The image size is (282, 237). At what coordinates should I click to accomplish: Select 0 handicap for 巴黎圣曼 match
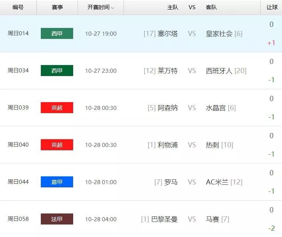(272, 210)
